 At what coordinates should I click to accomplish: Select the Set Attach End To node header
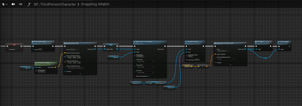[x=195, y=42]
